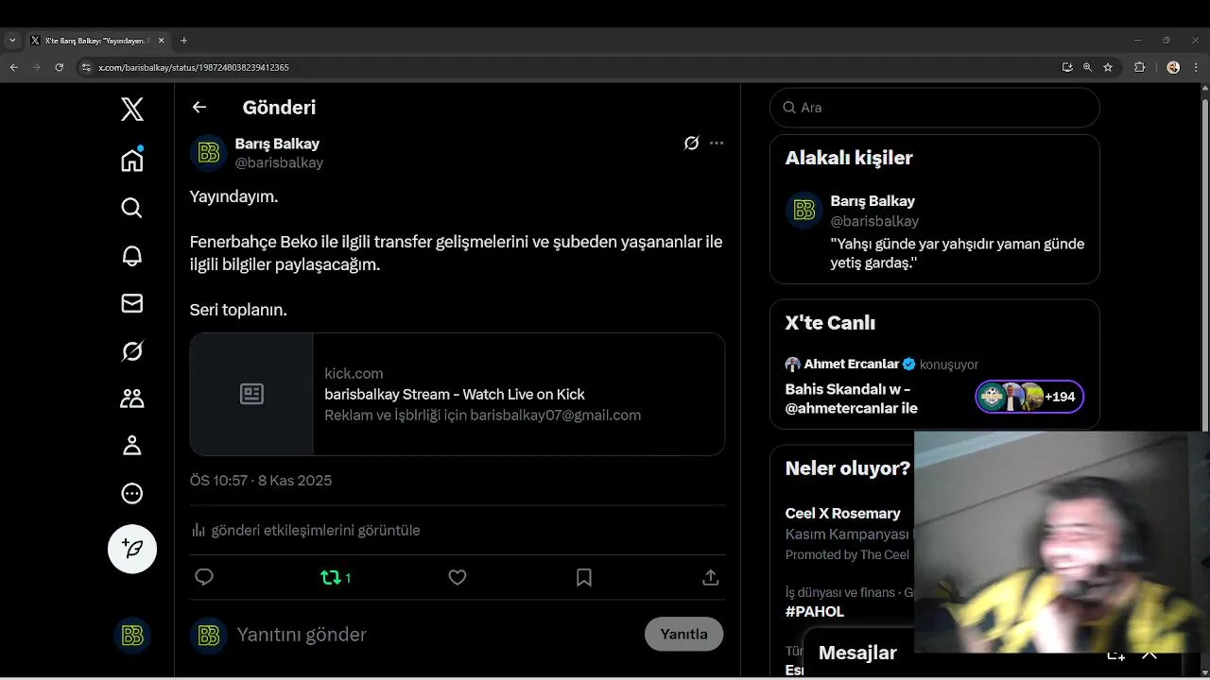
Task: Click the browser back button
Action: click(13, 67)
